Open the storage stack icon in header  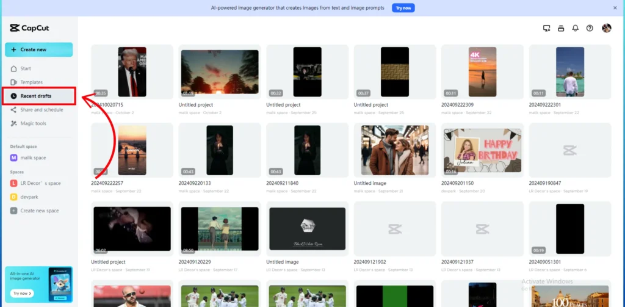pos(561,28)
